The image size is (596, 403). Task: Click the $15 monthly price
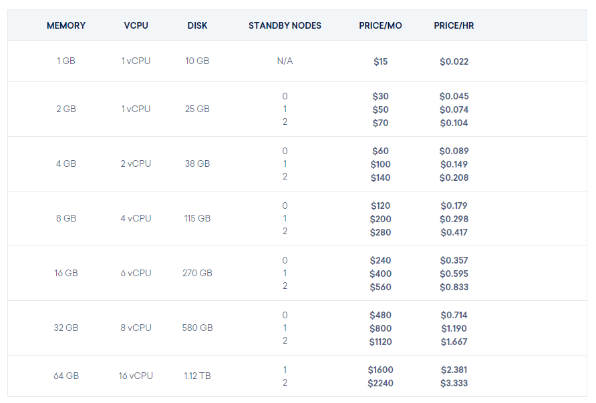380,61
